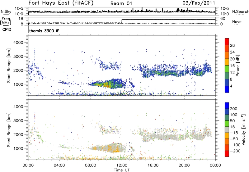Screen dimensions: 249x172
Task: Click the 'Time UT' axis label
Action: point(122,170)
